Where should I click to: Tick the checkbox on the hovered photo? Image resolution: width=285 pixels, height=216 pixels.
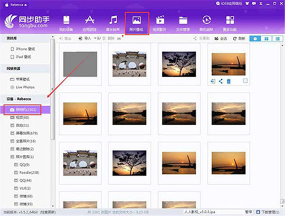[x=245, y=81]
